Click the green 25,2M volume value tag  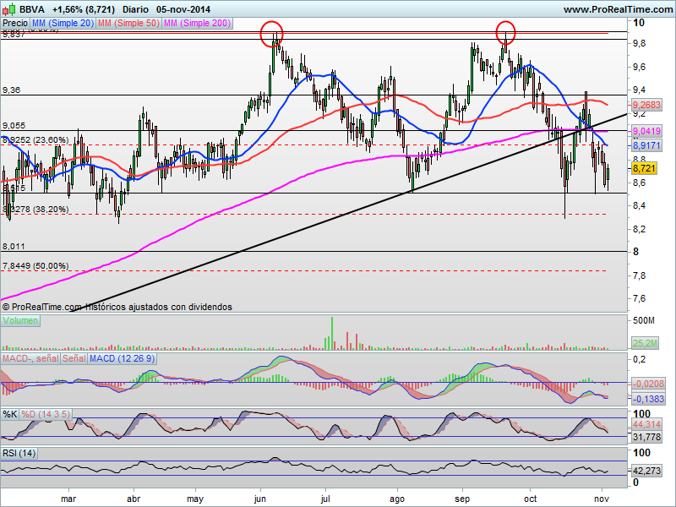point(645,344)
